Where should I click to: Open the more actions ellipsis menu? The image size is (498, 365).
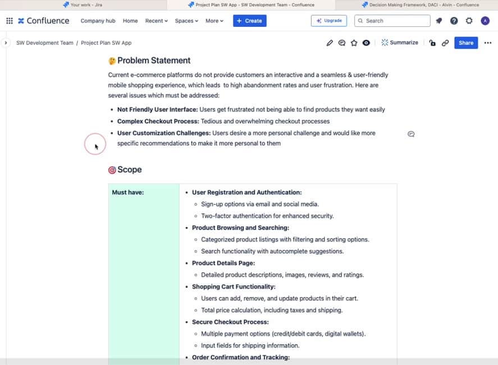click(x=488, y=43)
